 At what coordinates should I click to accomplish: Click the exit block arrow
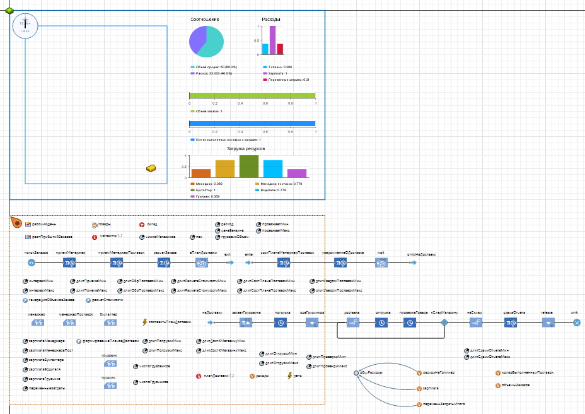[231, 263]
